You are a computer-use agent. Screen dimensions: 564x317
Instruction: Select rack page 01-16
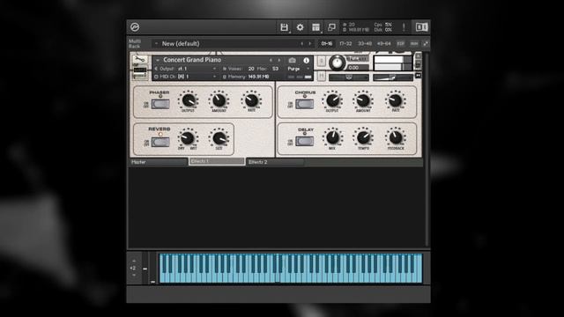(327, 43)
